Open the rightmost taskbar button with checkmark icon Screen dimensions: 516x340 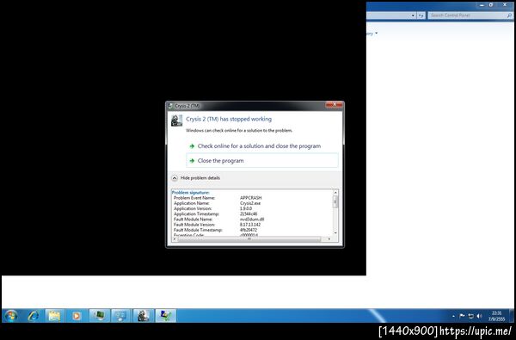click(165, 316)
